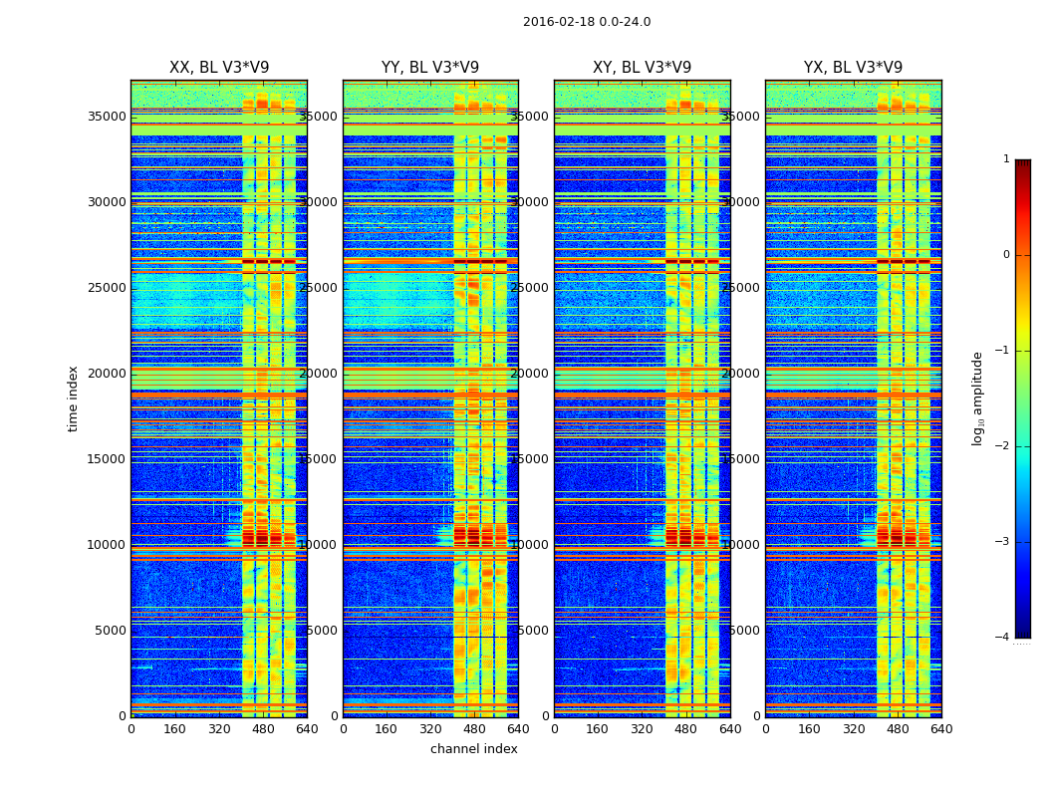This screenshot has width=1046, height=797.
Task: Click the YX, BL V3*V9 subplot title
Action: click(x=853, y=68)
